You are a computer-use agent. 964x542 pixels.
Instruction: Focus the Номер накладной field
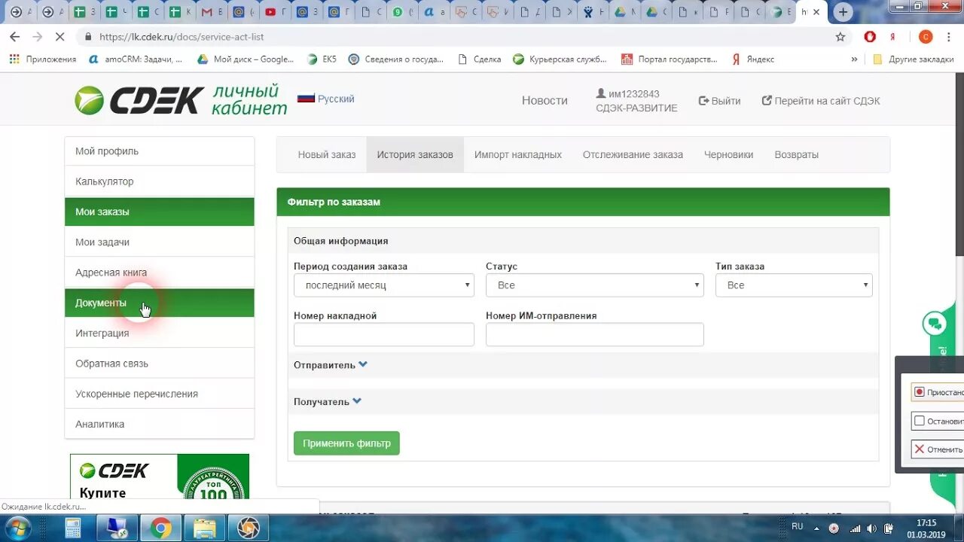pos(384,334)
